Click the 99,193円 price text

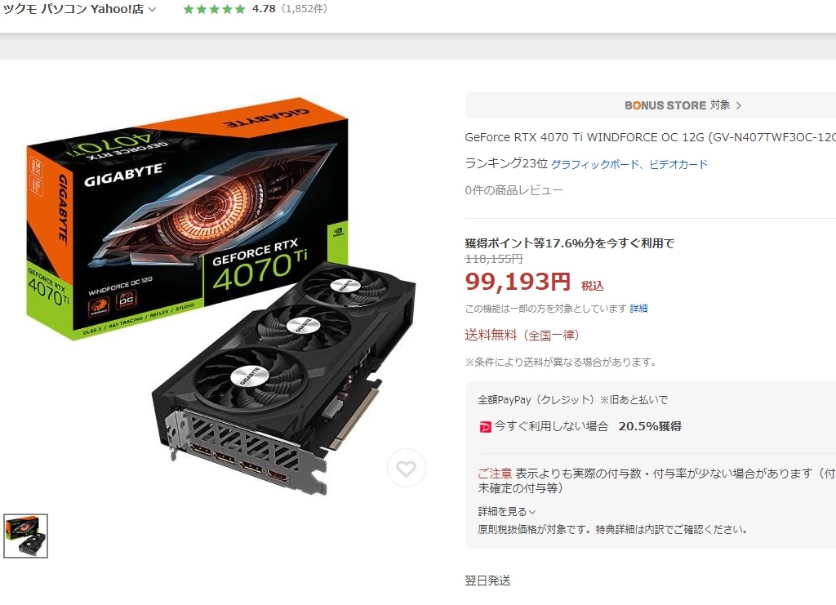pyautogui.click(x=518, y=282)
